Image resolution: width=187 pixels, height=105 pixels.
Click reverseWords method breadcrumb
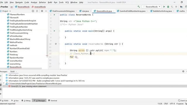[39, 7]
